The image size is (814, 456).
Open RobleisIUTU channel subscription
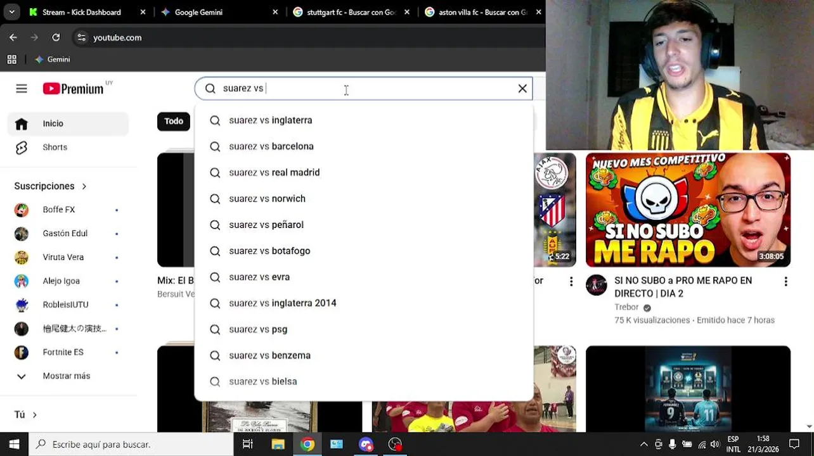(68, 305)
